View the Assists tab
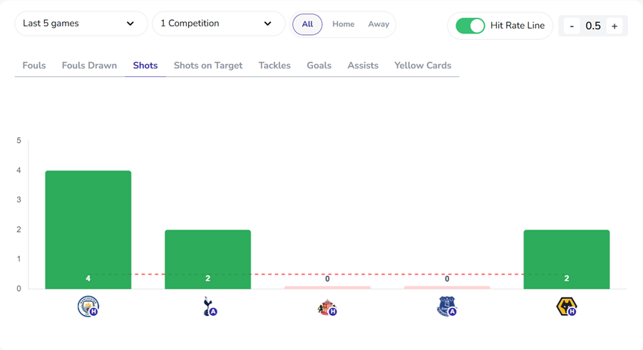The image size is (643, 350). tap(363, 66)
